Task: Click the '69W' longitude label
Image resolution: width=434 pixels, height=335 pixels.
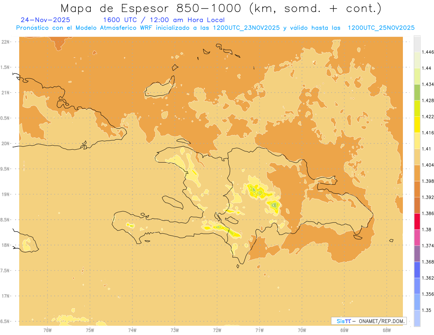Action: click(x=344, y=330)
